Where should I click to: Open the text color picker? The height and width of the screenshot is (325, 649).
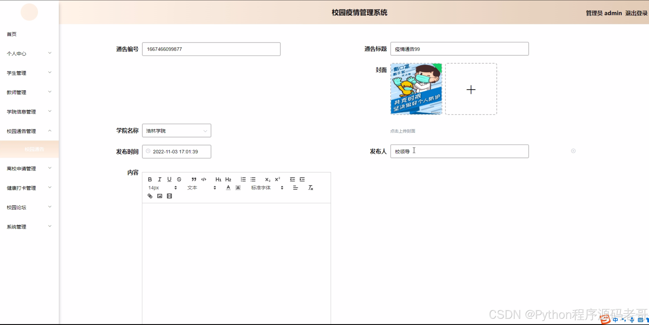pyautogui.click(x=228, y=188)
